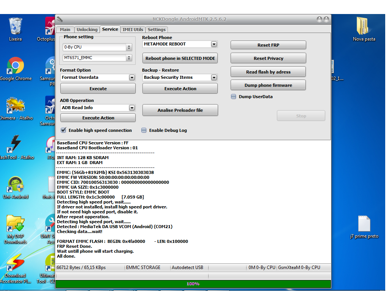Click the "EXT RAM: 1 GB DRAM" log line

80,163
